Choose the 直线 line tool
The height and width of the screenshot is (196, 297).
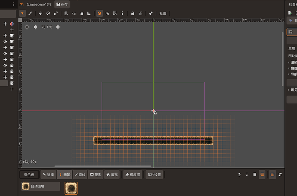[80, 175]
